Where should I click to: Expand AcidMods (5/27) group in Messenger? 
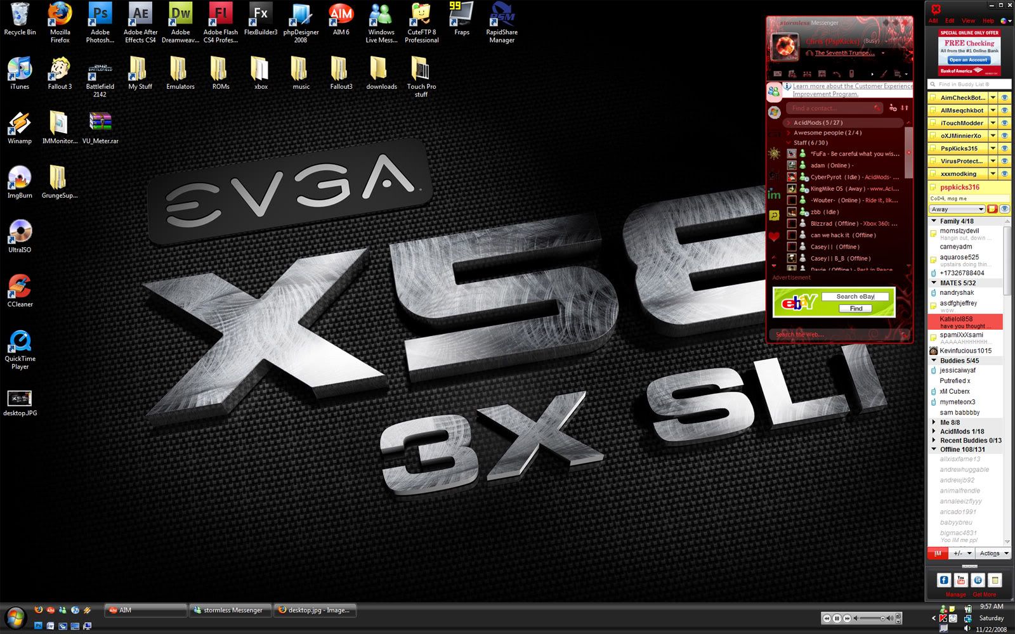789,122
